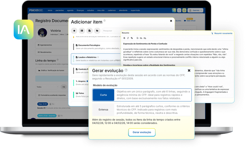The height and width of the screenshot is (148, 246).
Task: Favorite Laudos e Relatórios with its star
Action: pos(98,57)
